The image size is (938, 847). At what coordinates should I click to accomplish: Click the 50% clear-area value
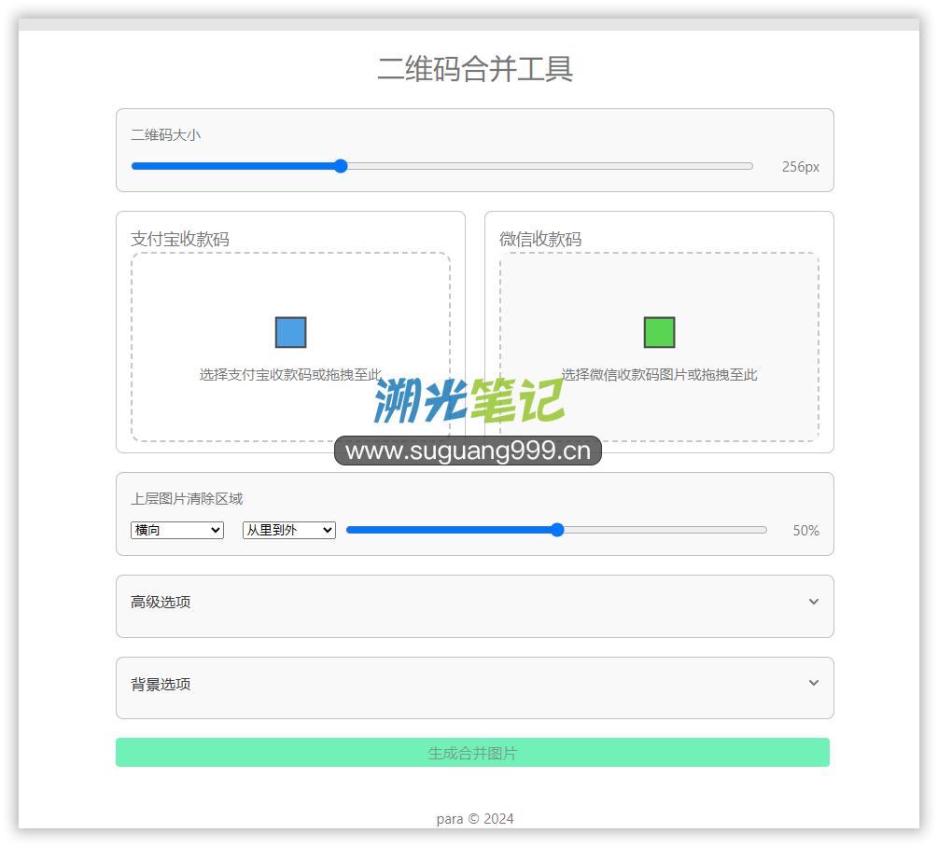point(805,530)
